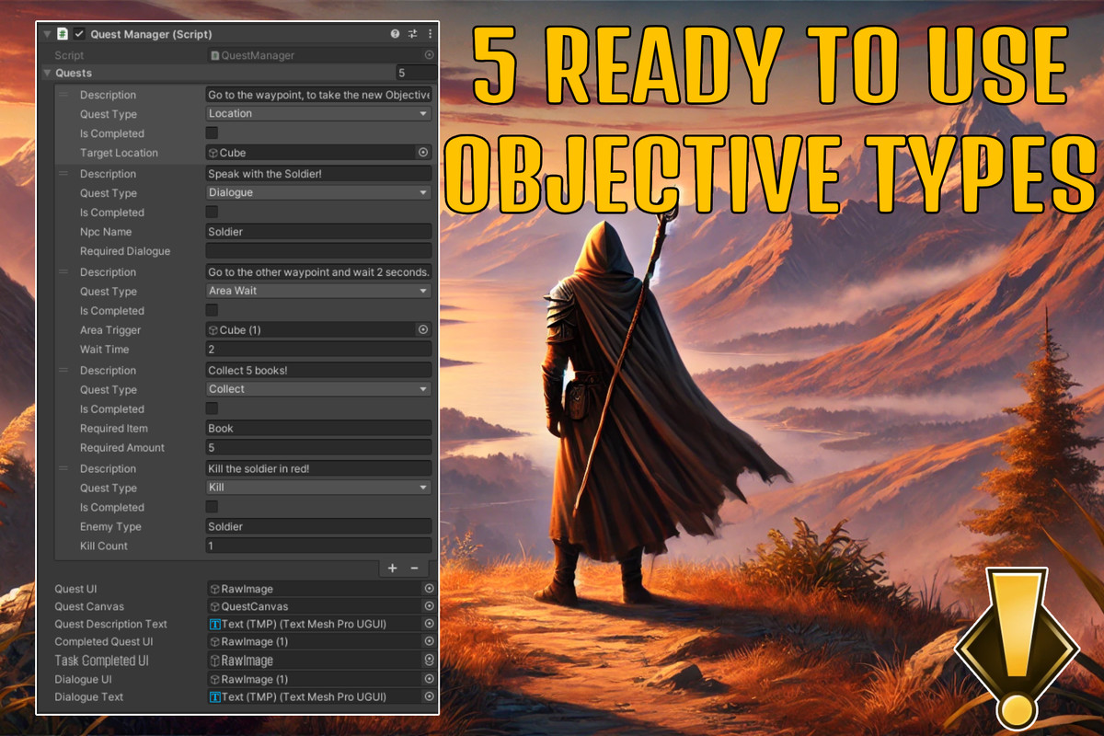Screen dimensions: 1104x736
Task: Open the object picker for Quest Canvas
Action: [428, 605]
